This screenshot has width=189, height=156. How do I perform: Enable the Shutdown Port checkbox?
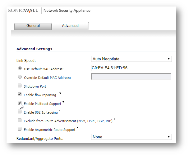point(20,86)
